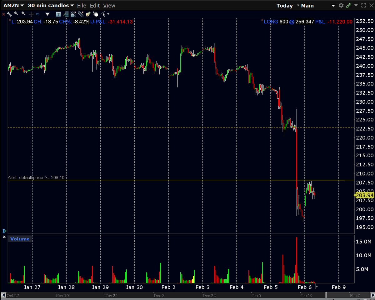
Task: Click the green chain link grouping icon
Action: (349, 5)
